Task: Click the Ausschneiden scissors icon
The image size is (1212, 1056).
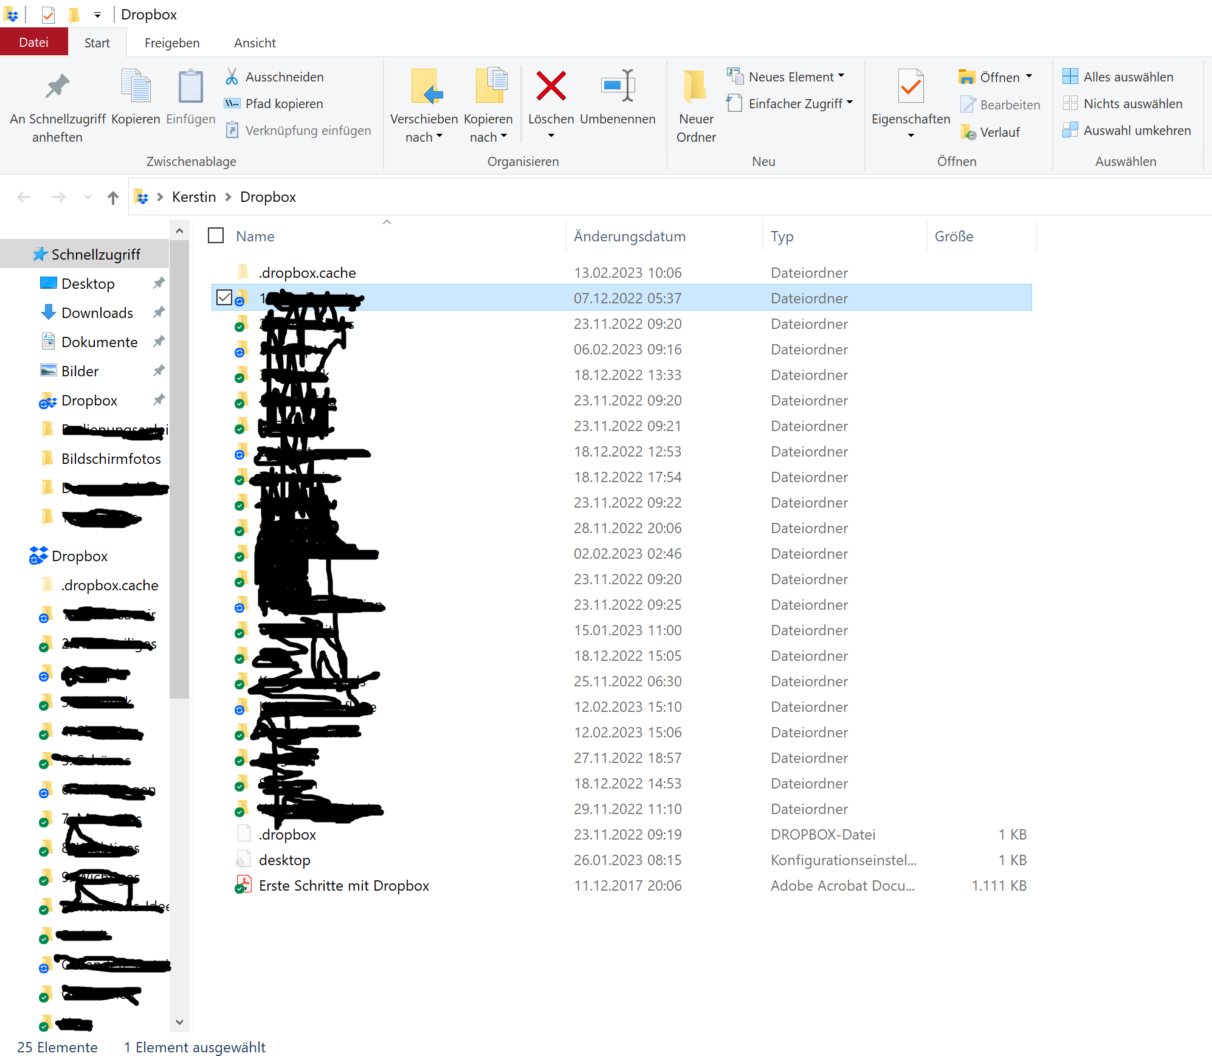Action: (232, 77)
